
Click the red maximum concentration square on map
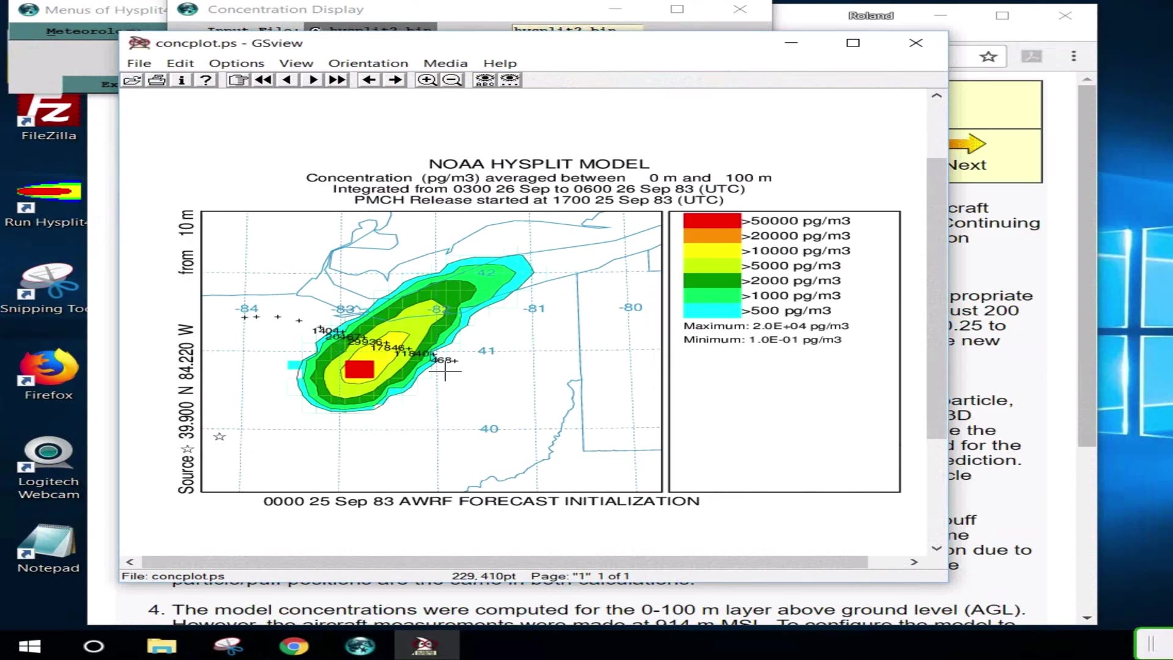359,369
